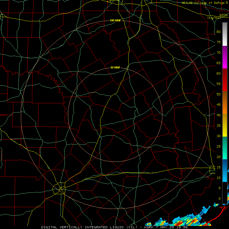Click the 35 value on the VIL scale
This screenshot has width=229, height=229.
point(219,126)
